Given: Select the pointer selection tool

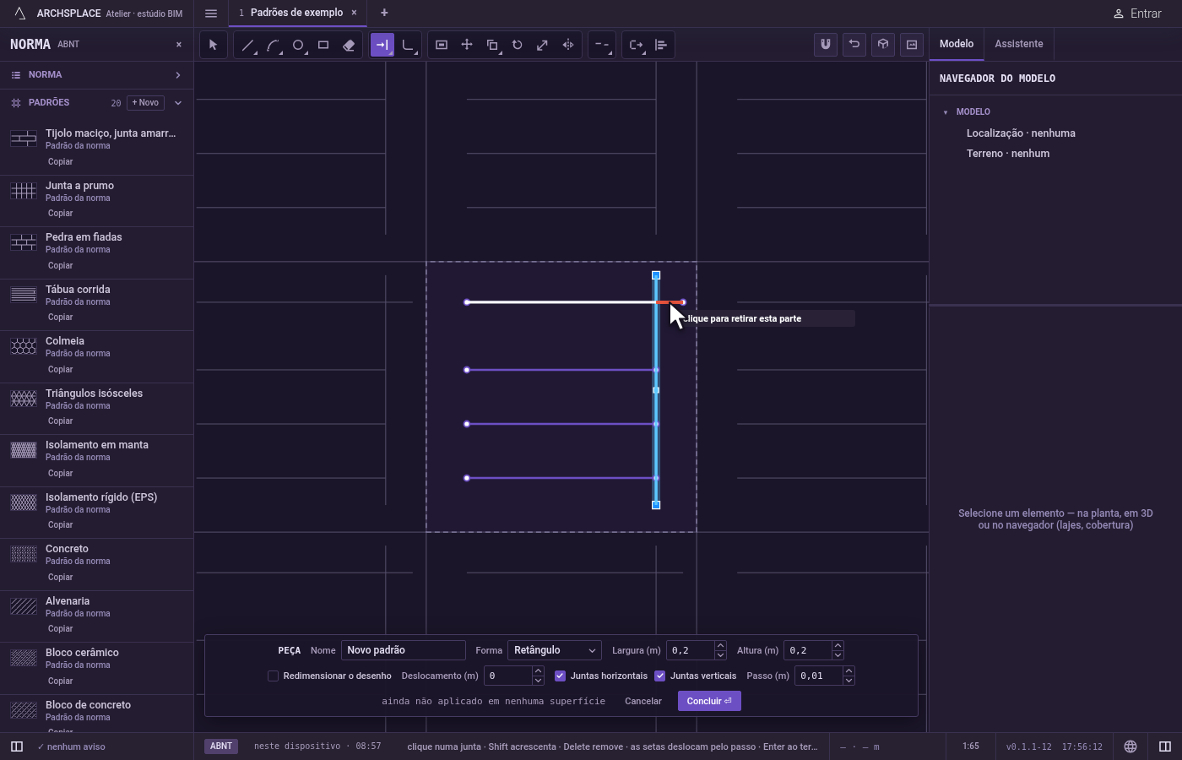Looking at the screenshot, I should [213, 45].
